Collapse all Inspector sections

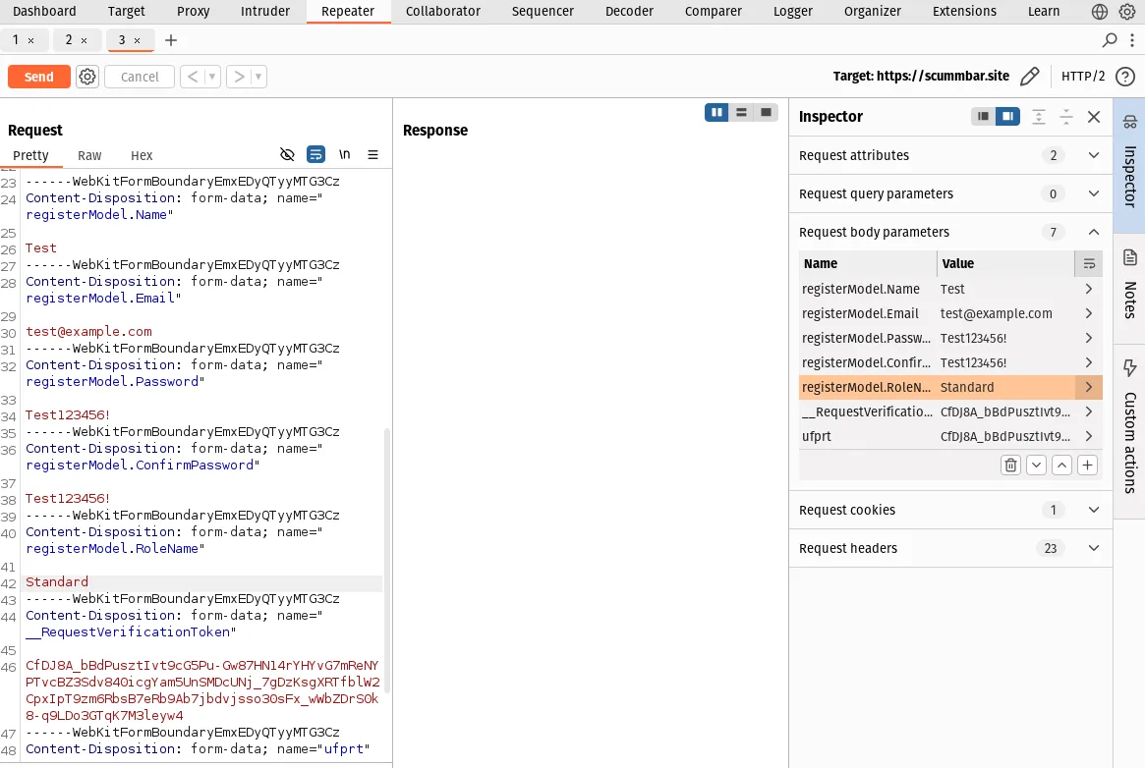coord(1066,117)
